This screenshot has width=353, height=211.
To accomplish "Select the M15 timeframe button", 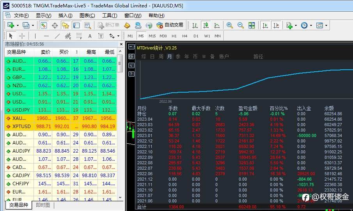I will [x=152, y=36].
